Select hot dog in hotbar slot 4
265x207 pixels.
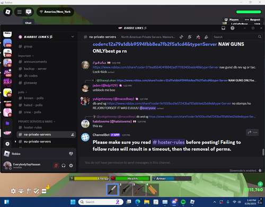[153, 190]
